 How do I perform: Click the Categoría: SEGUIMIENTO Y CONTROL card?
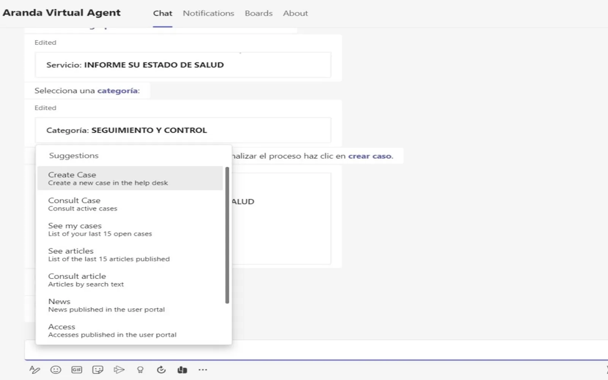point(183,130)
